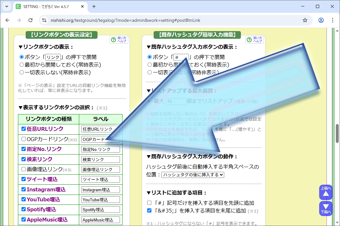Open the tab search chevron
The height and width of the screenshot is (226, 340).
pyautogui.click(x=7, y=6)
